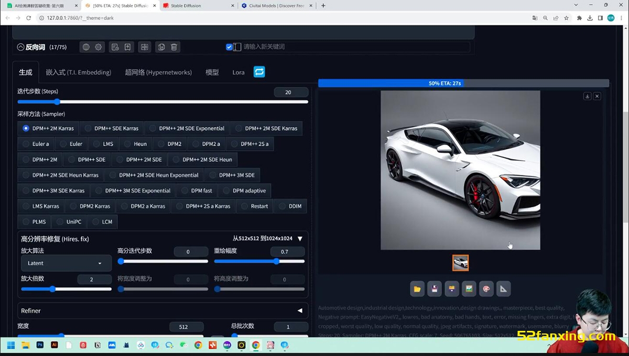Choose DPM++ 2M SDE Exponential sampler

click(x=187, y=128)
